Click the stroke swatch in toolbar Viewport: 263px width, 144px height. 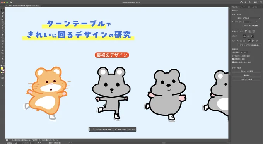point(3,70)
